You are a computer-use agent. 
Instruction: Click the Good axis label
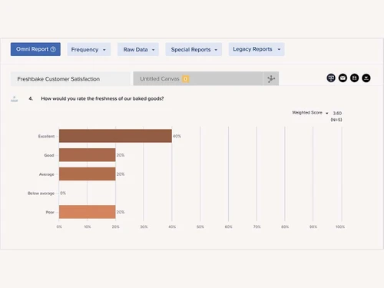49,155
